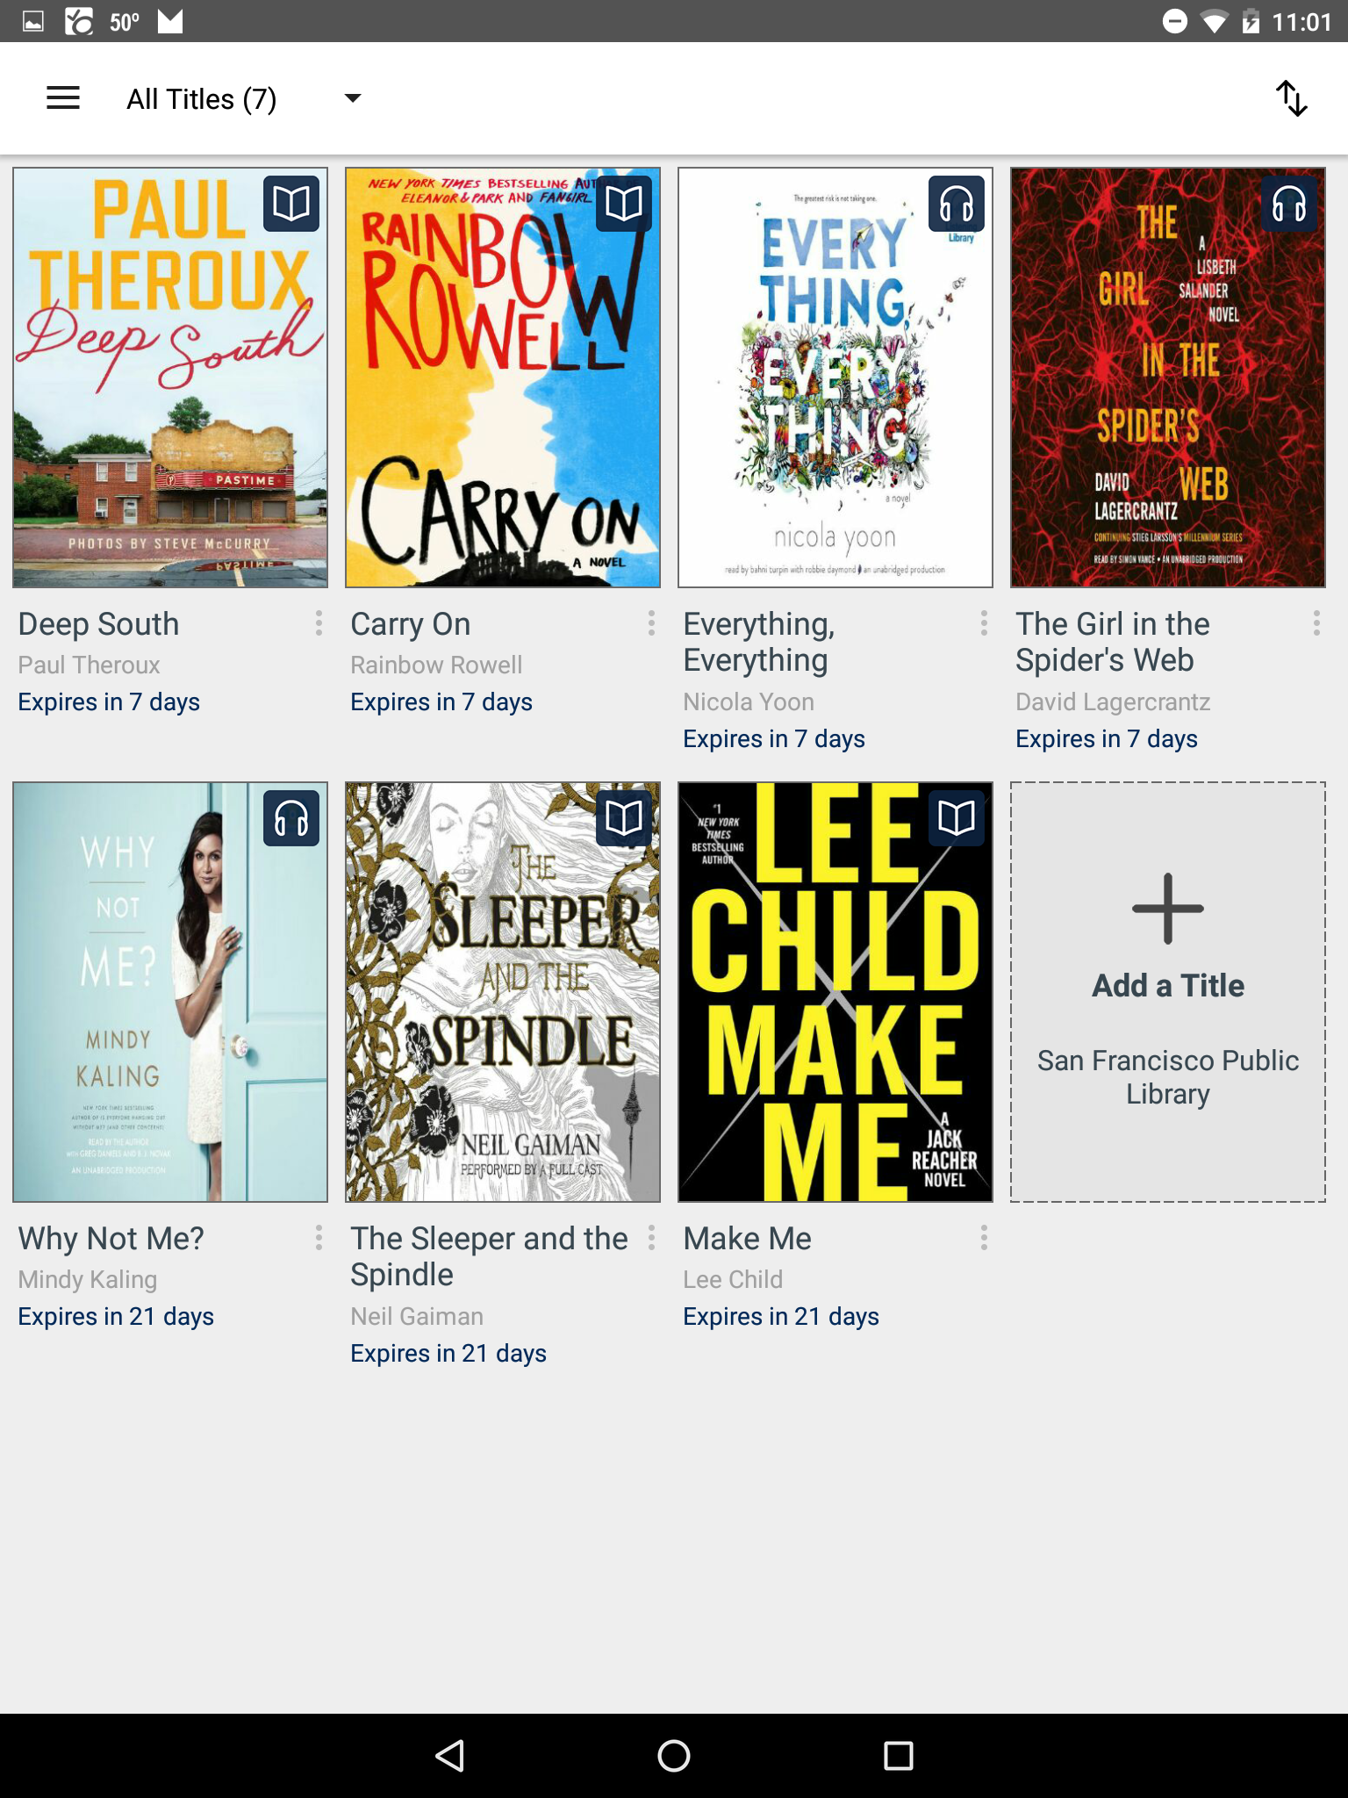The image size is (1348, 1798).
Task: Select All Titles (7) label
Action: [x=202, y=98]
